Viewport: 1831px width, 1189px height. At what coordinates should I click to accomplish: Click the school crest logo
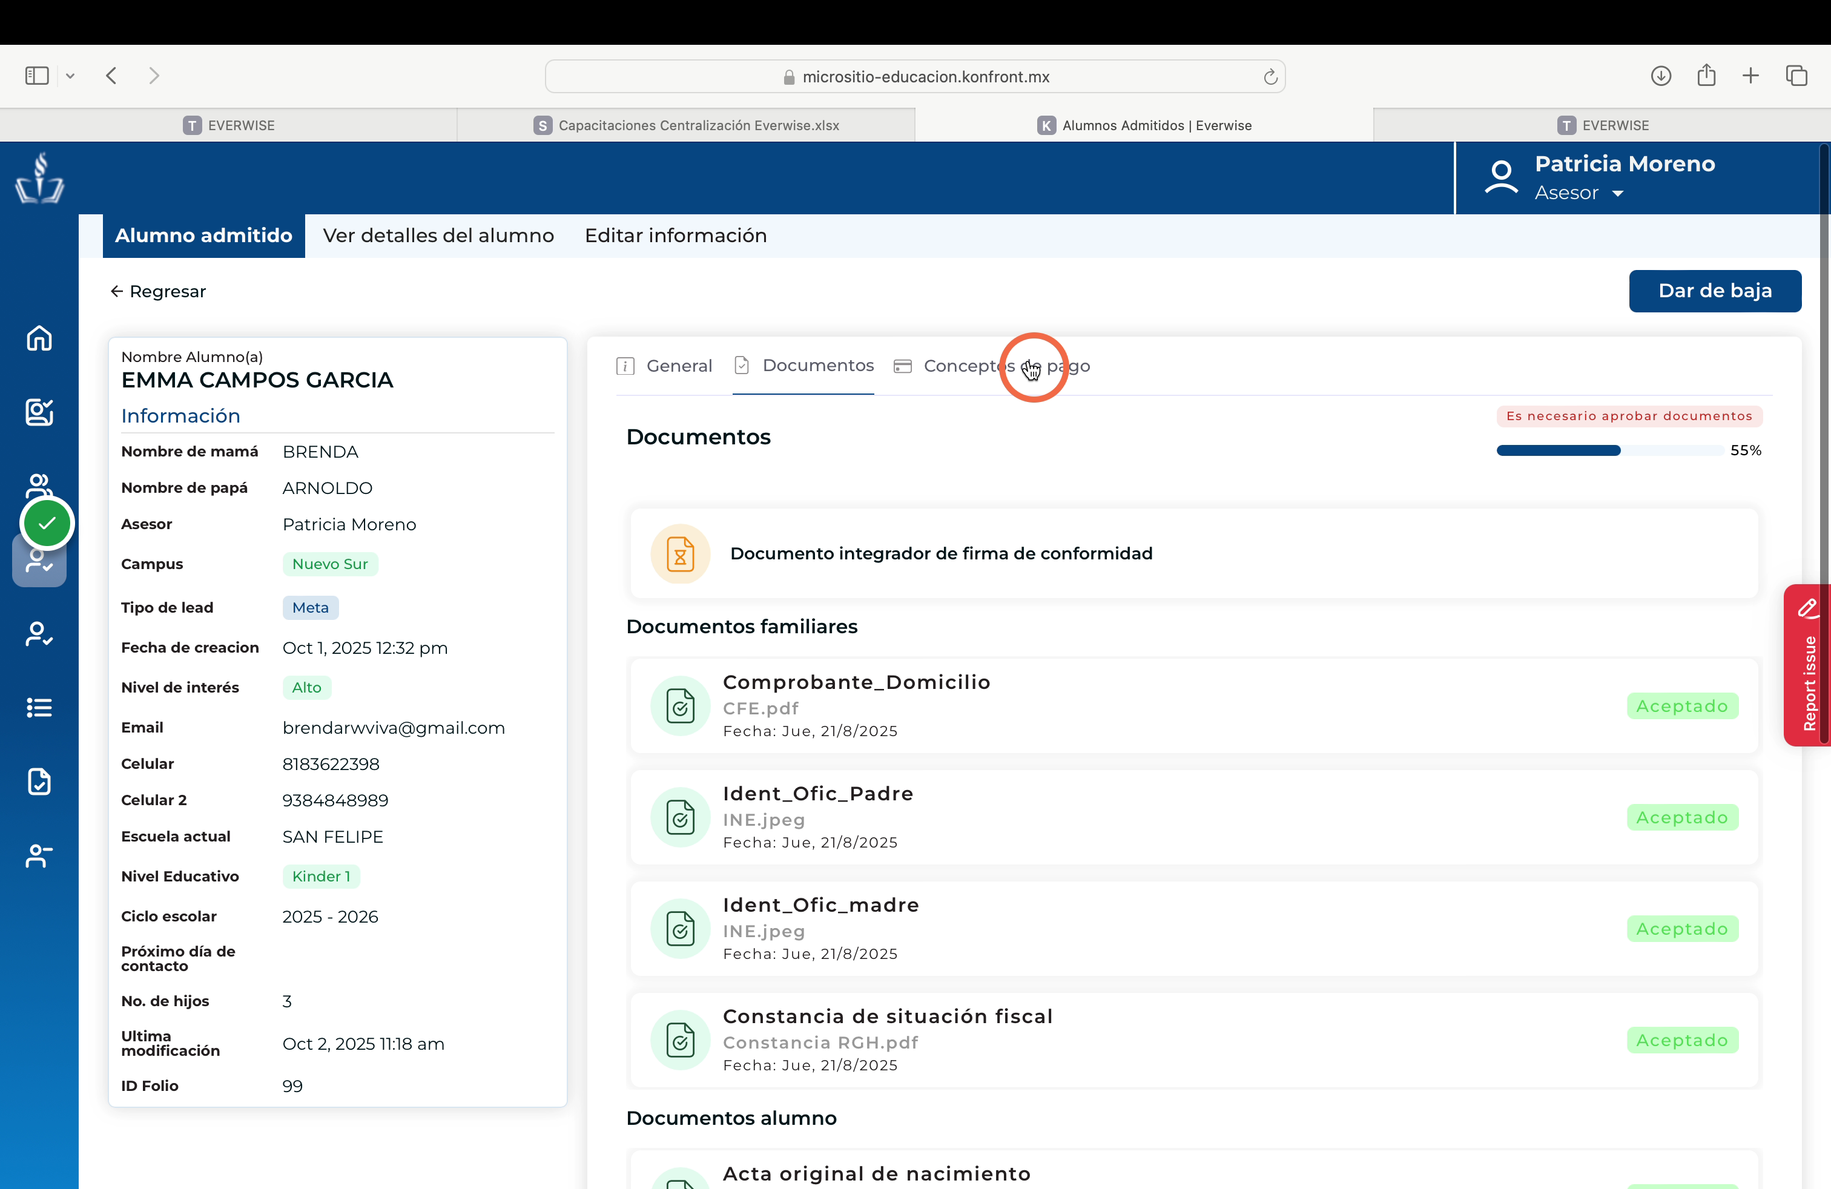point(39,179)
